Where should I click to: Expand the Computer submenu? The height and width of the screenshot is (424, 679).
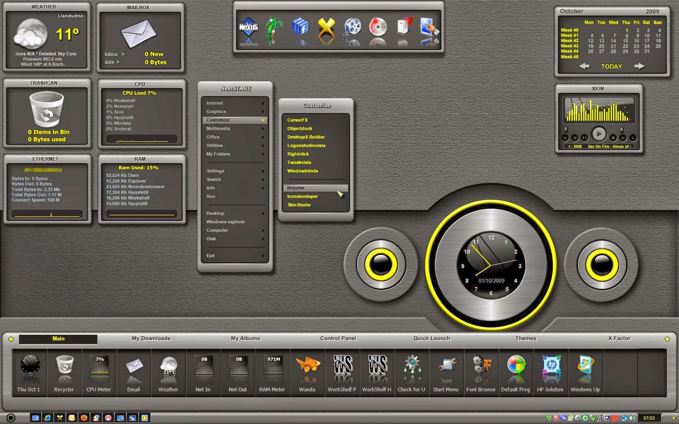pyautogui.click(x=235, y=230)
